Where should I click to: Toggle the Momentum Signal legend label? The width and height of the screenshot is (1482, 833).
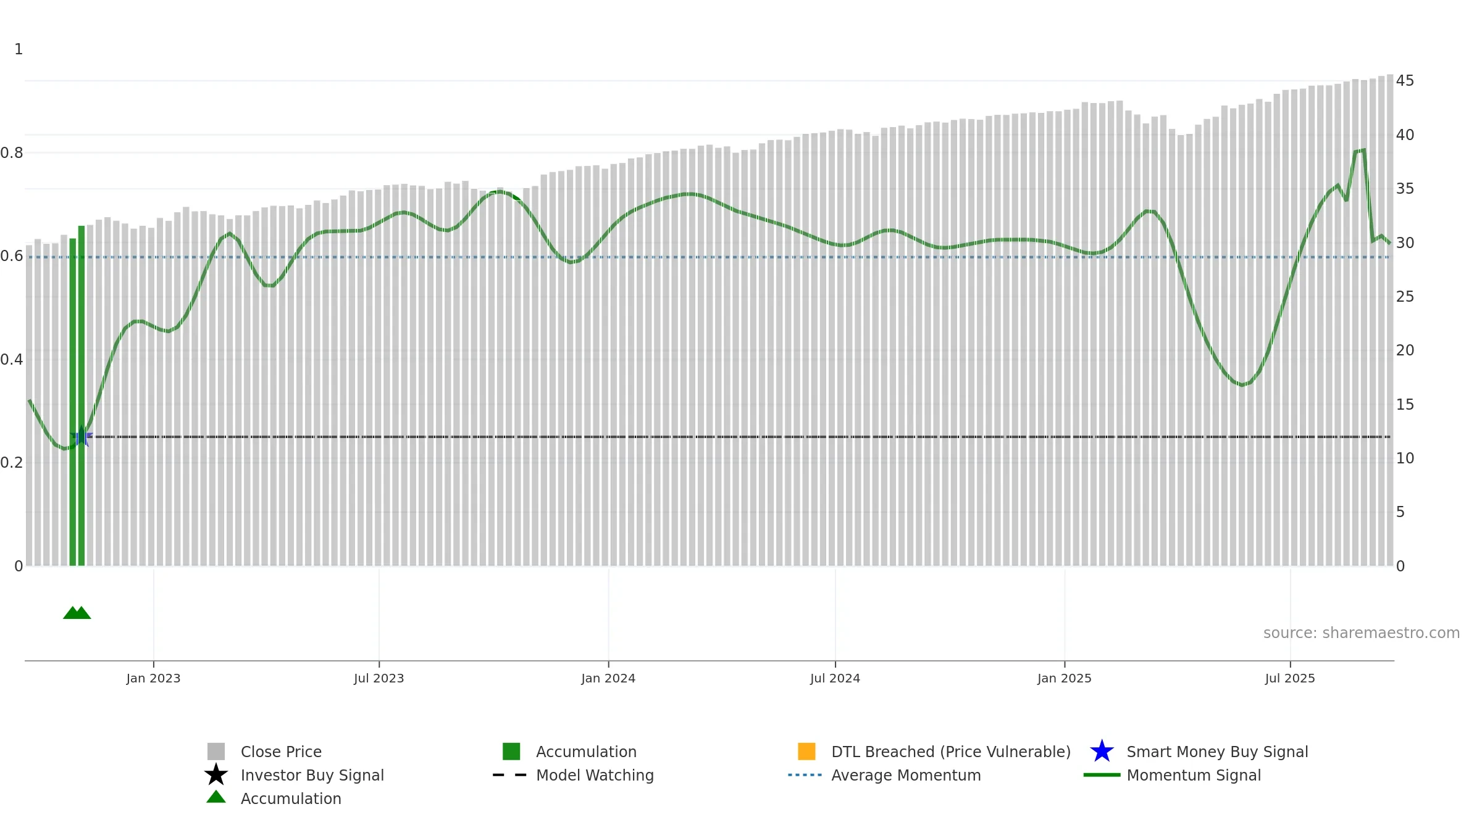point(1194,775)
